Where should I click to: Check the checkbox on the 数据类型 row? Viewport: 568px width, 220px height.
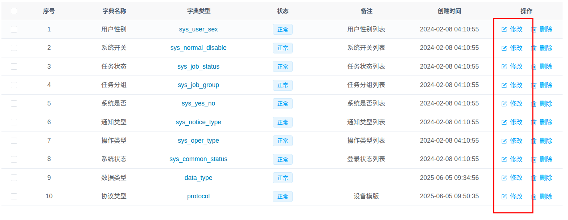pos(14,178)
